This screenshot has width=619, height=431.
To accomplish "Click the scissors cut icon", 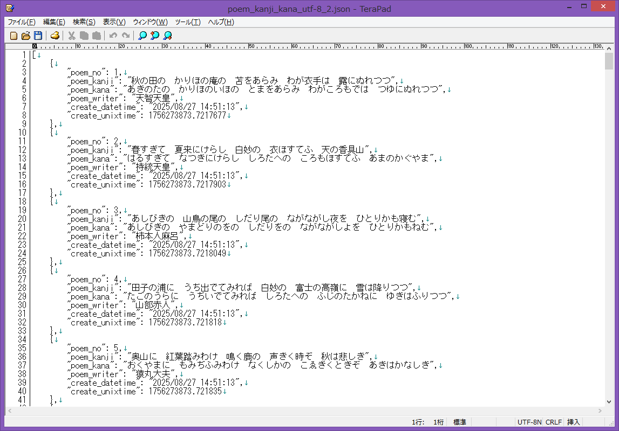I will (x=71, y=36).
